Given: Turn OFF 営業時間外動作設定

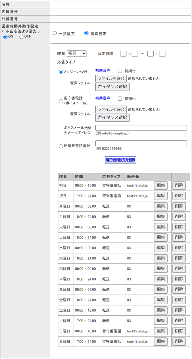Looking at the screenshot, I should (x=21, y=37).
